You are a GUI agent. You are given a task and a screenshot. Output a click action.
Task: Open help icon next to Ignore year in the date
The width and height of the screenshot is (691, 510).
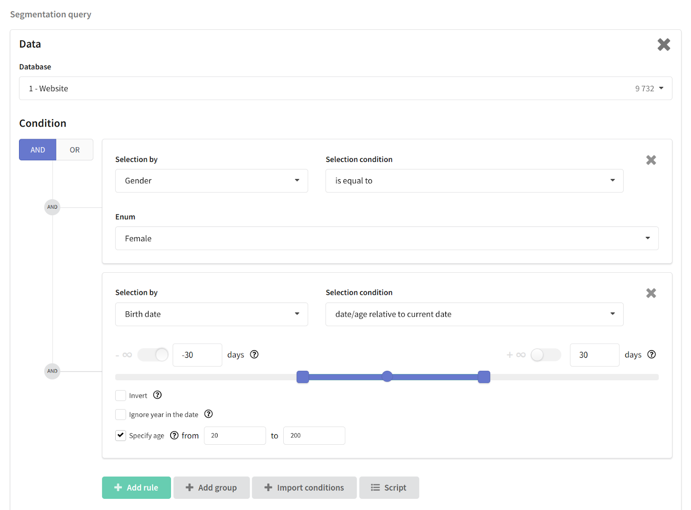click(209, 414)
